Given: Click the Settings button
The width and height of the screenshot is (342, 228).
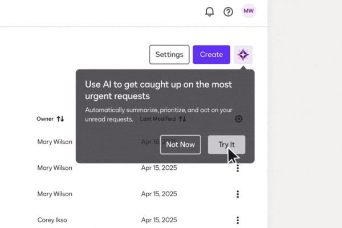Looking at the screenshot, I should pyautogui.click(x=169, y=55).
